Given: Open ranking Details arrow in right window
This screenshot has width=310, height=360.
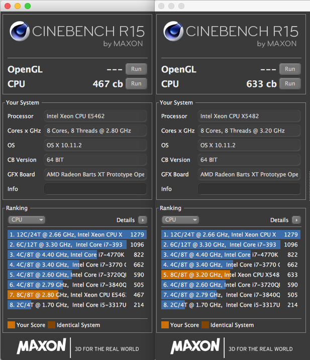Looking at the screenshot, I should point(296,220).
